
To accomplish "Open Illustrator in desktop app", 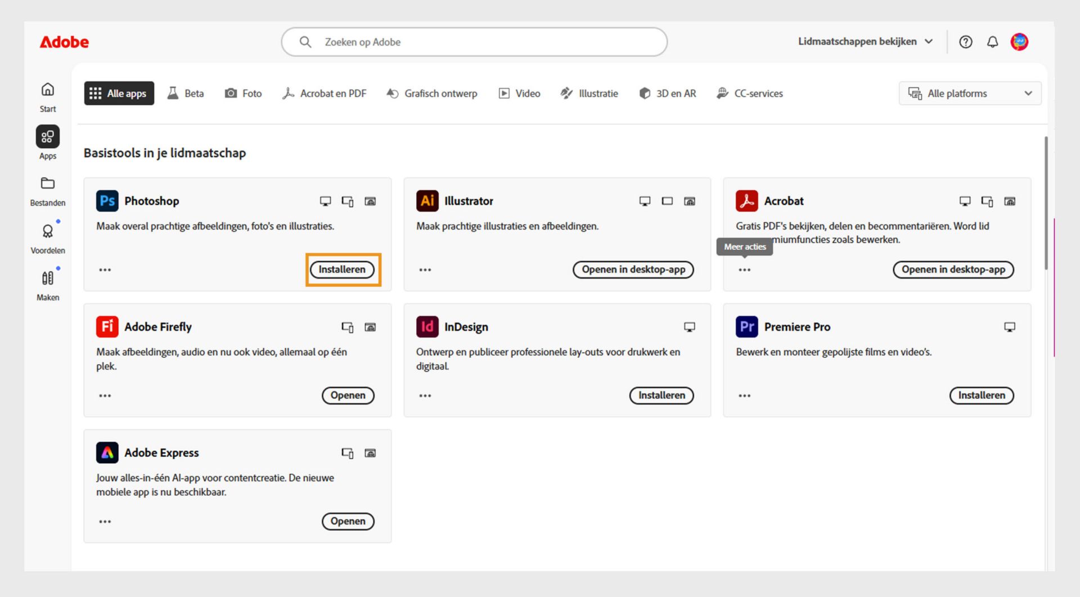I will pos(633,270).
